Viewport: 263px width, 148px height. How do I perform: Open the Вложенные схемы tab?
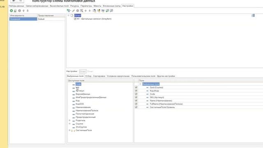(112, 6)
